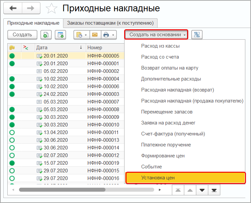The width and height of the screenshot is (251, 203).
Task: Move down one row with the down arrow
Action: (202, 190)
